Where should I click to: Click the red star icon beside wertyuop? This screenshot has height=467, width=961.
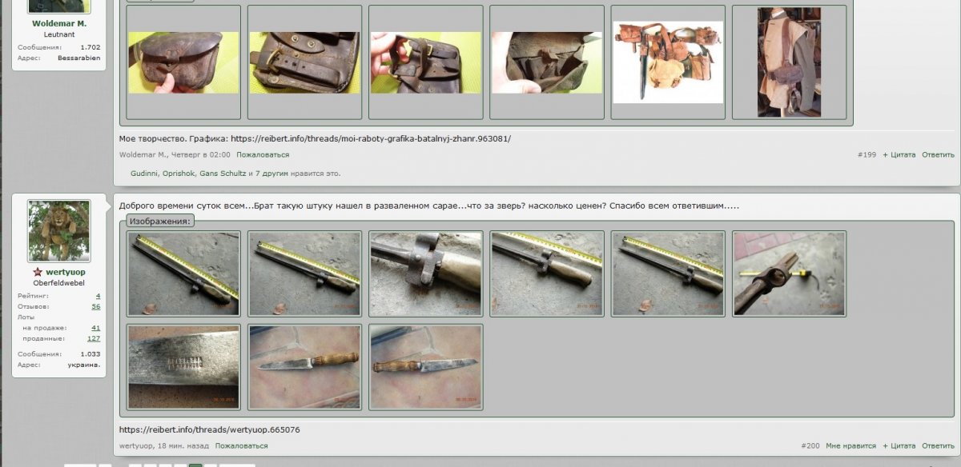38,272
